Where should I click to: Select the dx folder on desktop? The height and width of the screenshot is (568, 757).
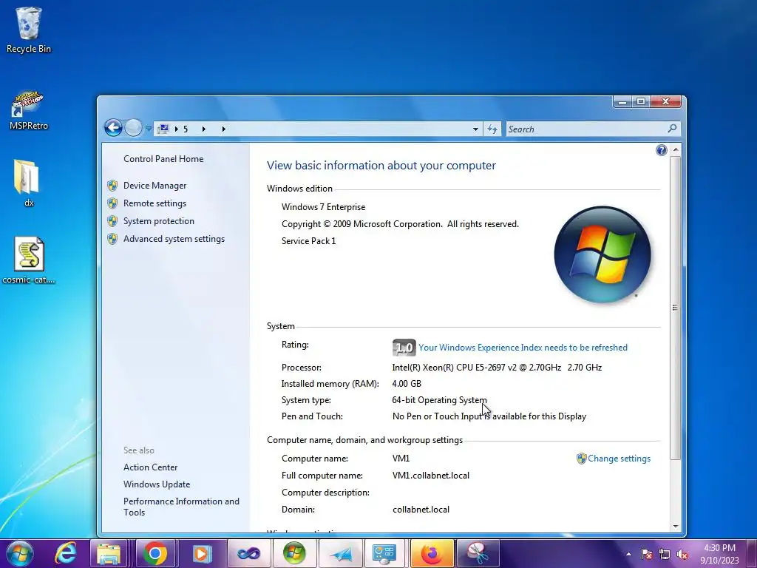click(29, 183)
